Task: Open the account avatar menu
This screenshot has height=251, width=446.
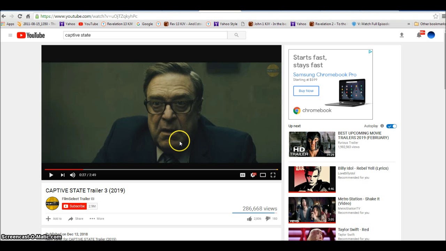Action: coord(431,35)
